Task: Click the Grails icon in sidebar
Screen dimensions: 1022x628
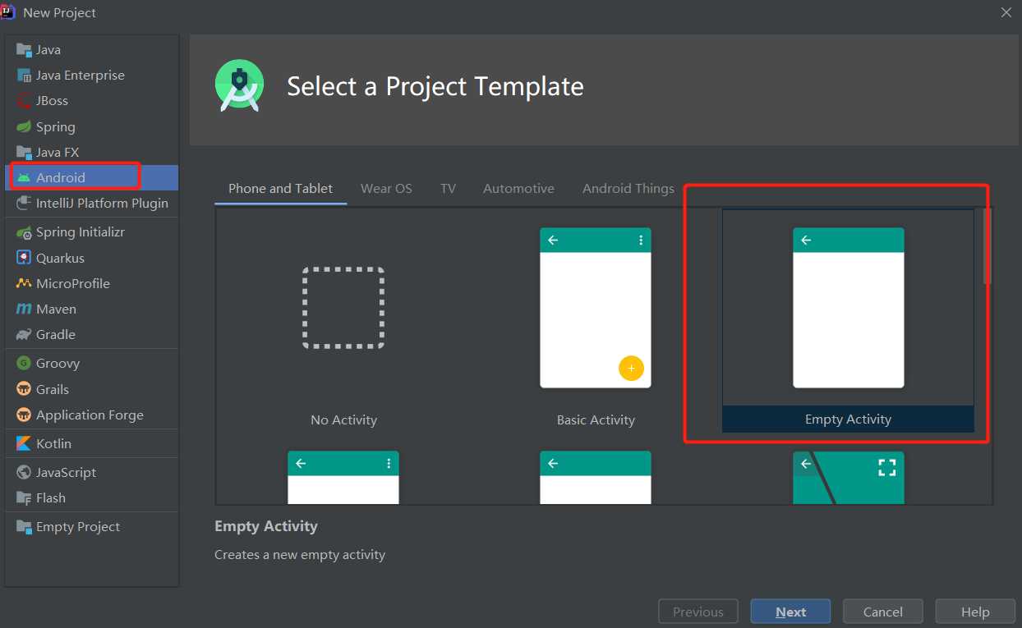Action: pyautogui.click(x=23, y=390)
